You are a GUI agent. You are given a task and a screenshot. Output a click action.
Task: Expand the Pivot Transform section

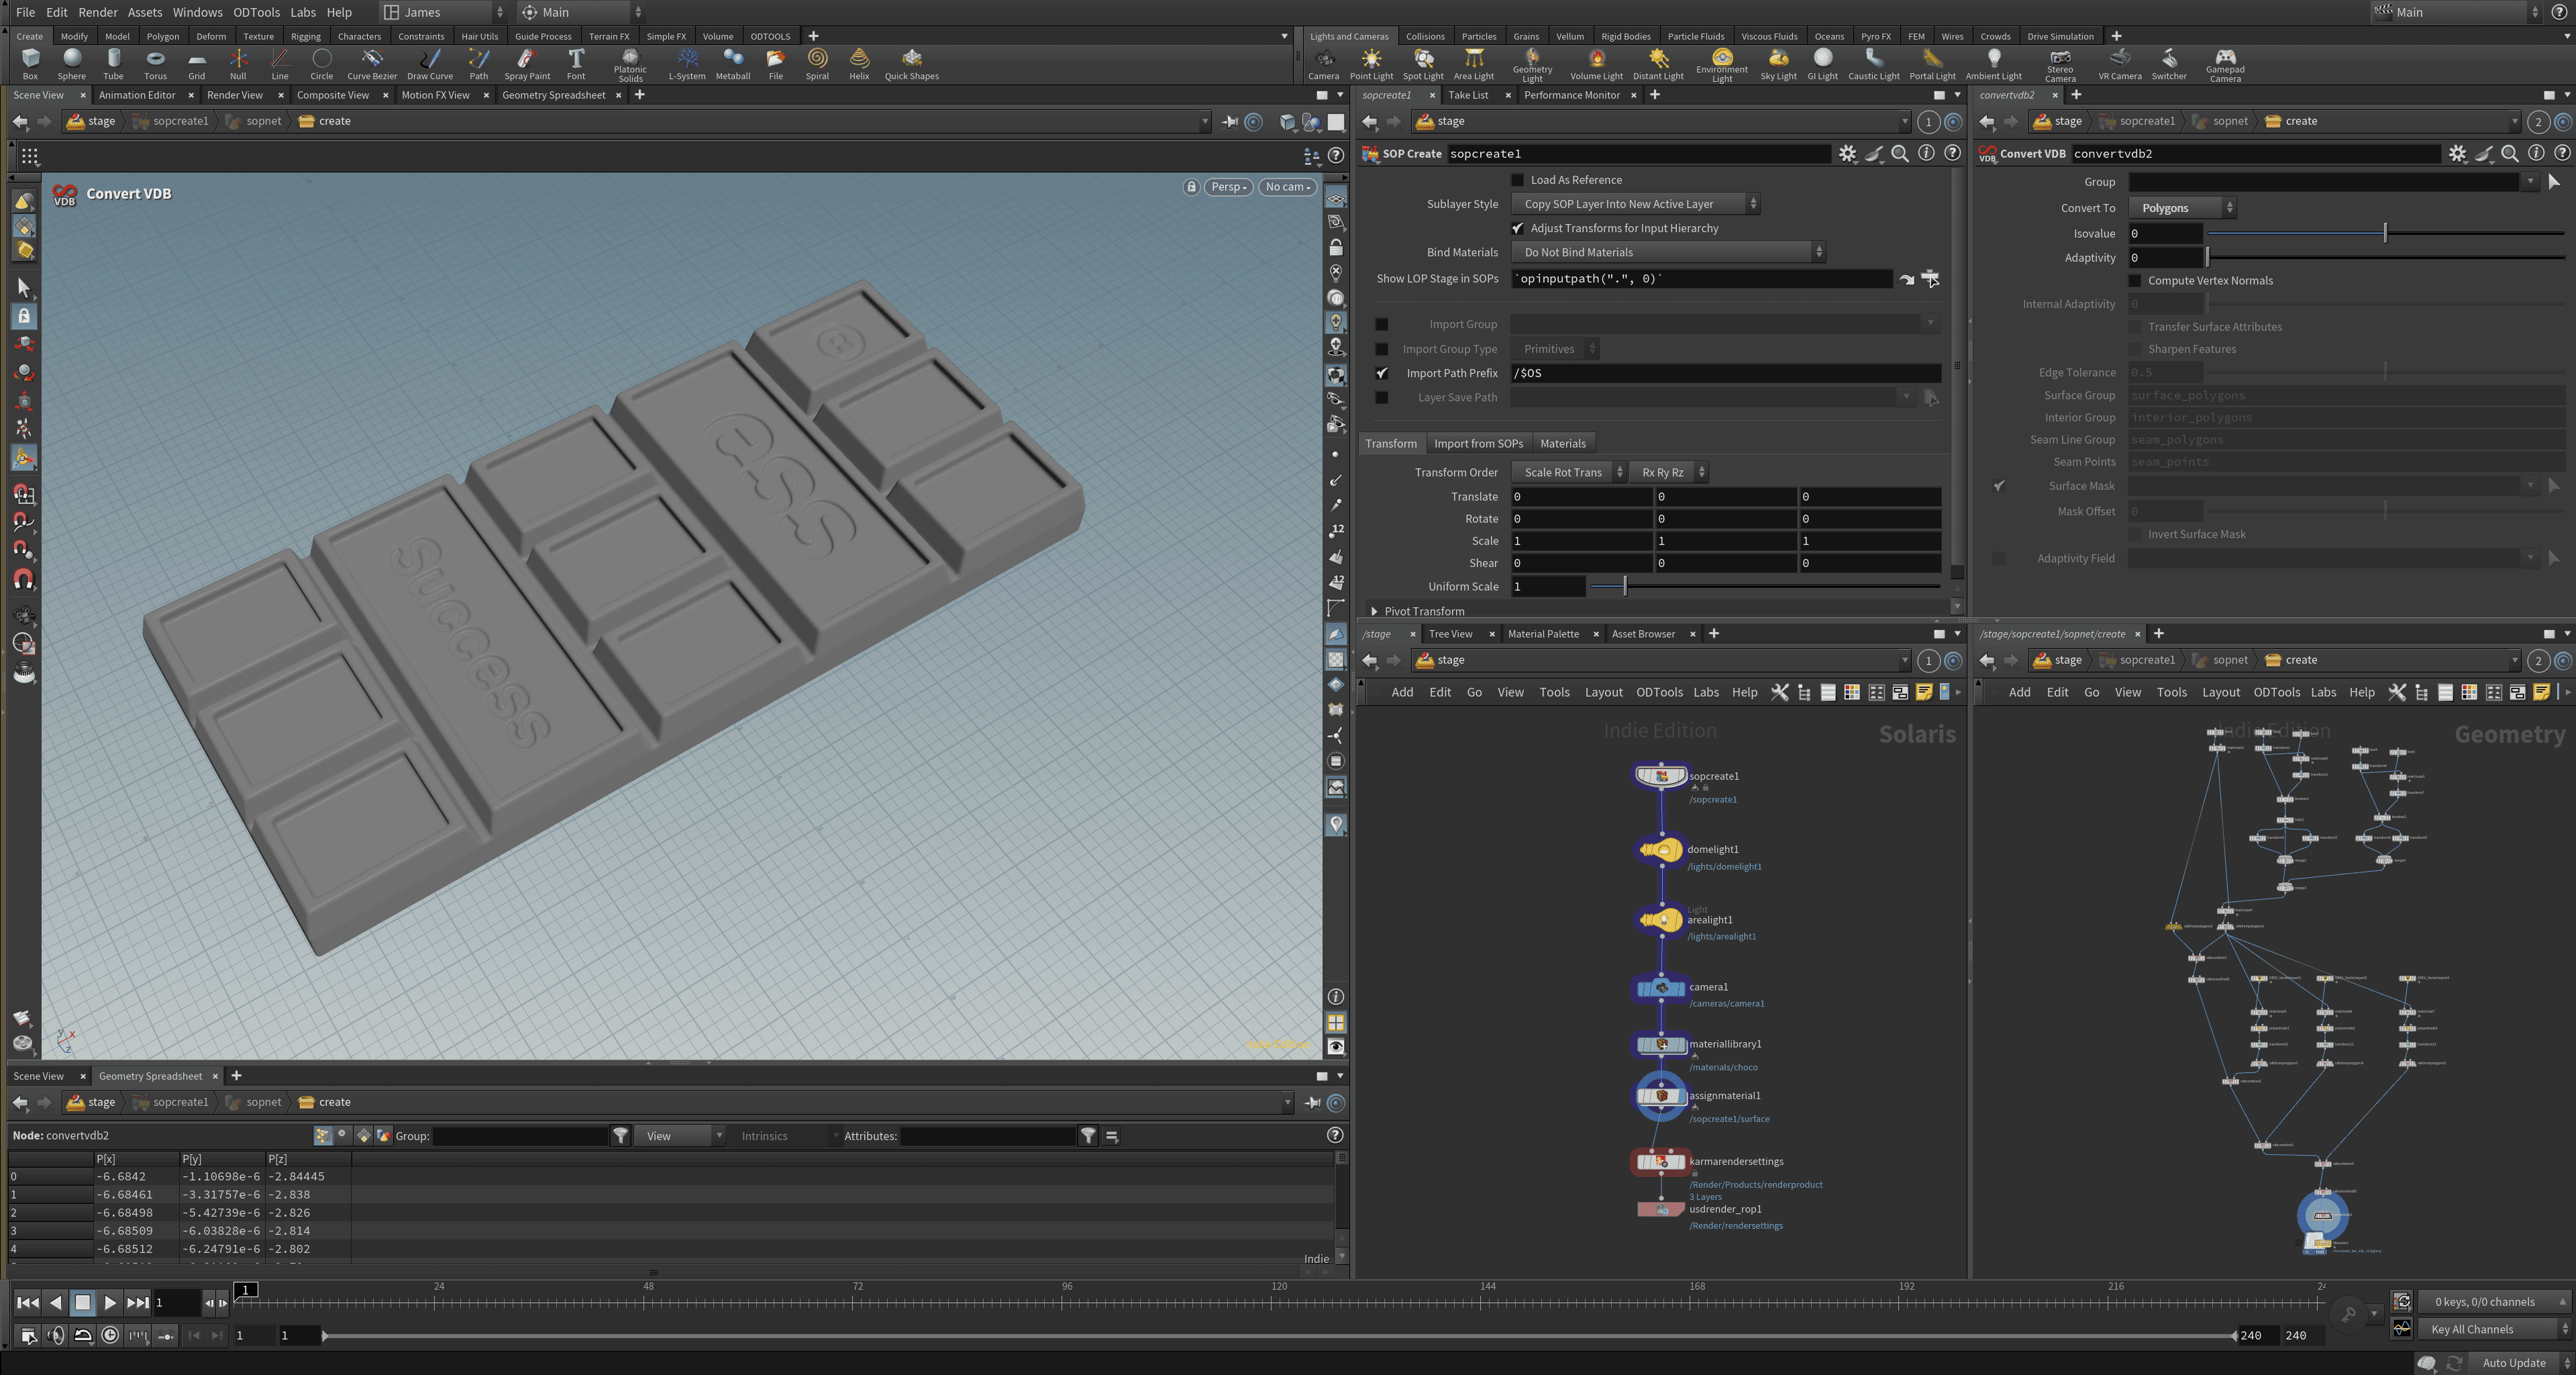click(x=1374, y=611)
